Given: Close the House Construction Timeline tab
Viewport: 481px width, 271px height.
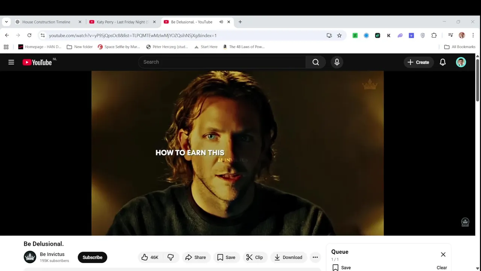Looking at the screenshot, I should coord(80,22).
